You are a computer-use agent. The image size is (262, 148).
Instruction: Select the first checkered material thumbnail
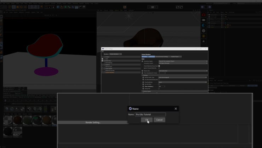[x=7, y=121]
